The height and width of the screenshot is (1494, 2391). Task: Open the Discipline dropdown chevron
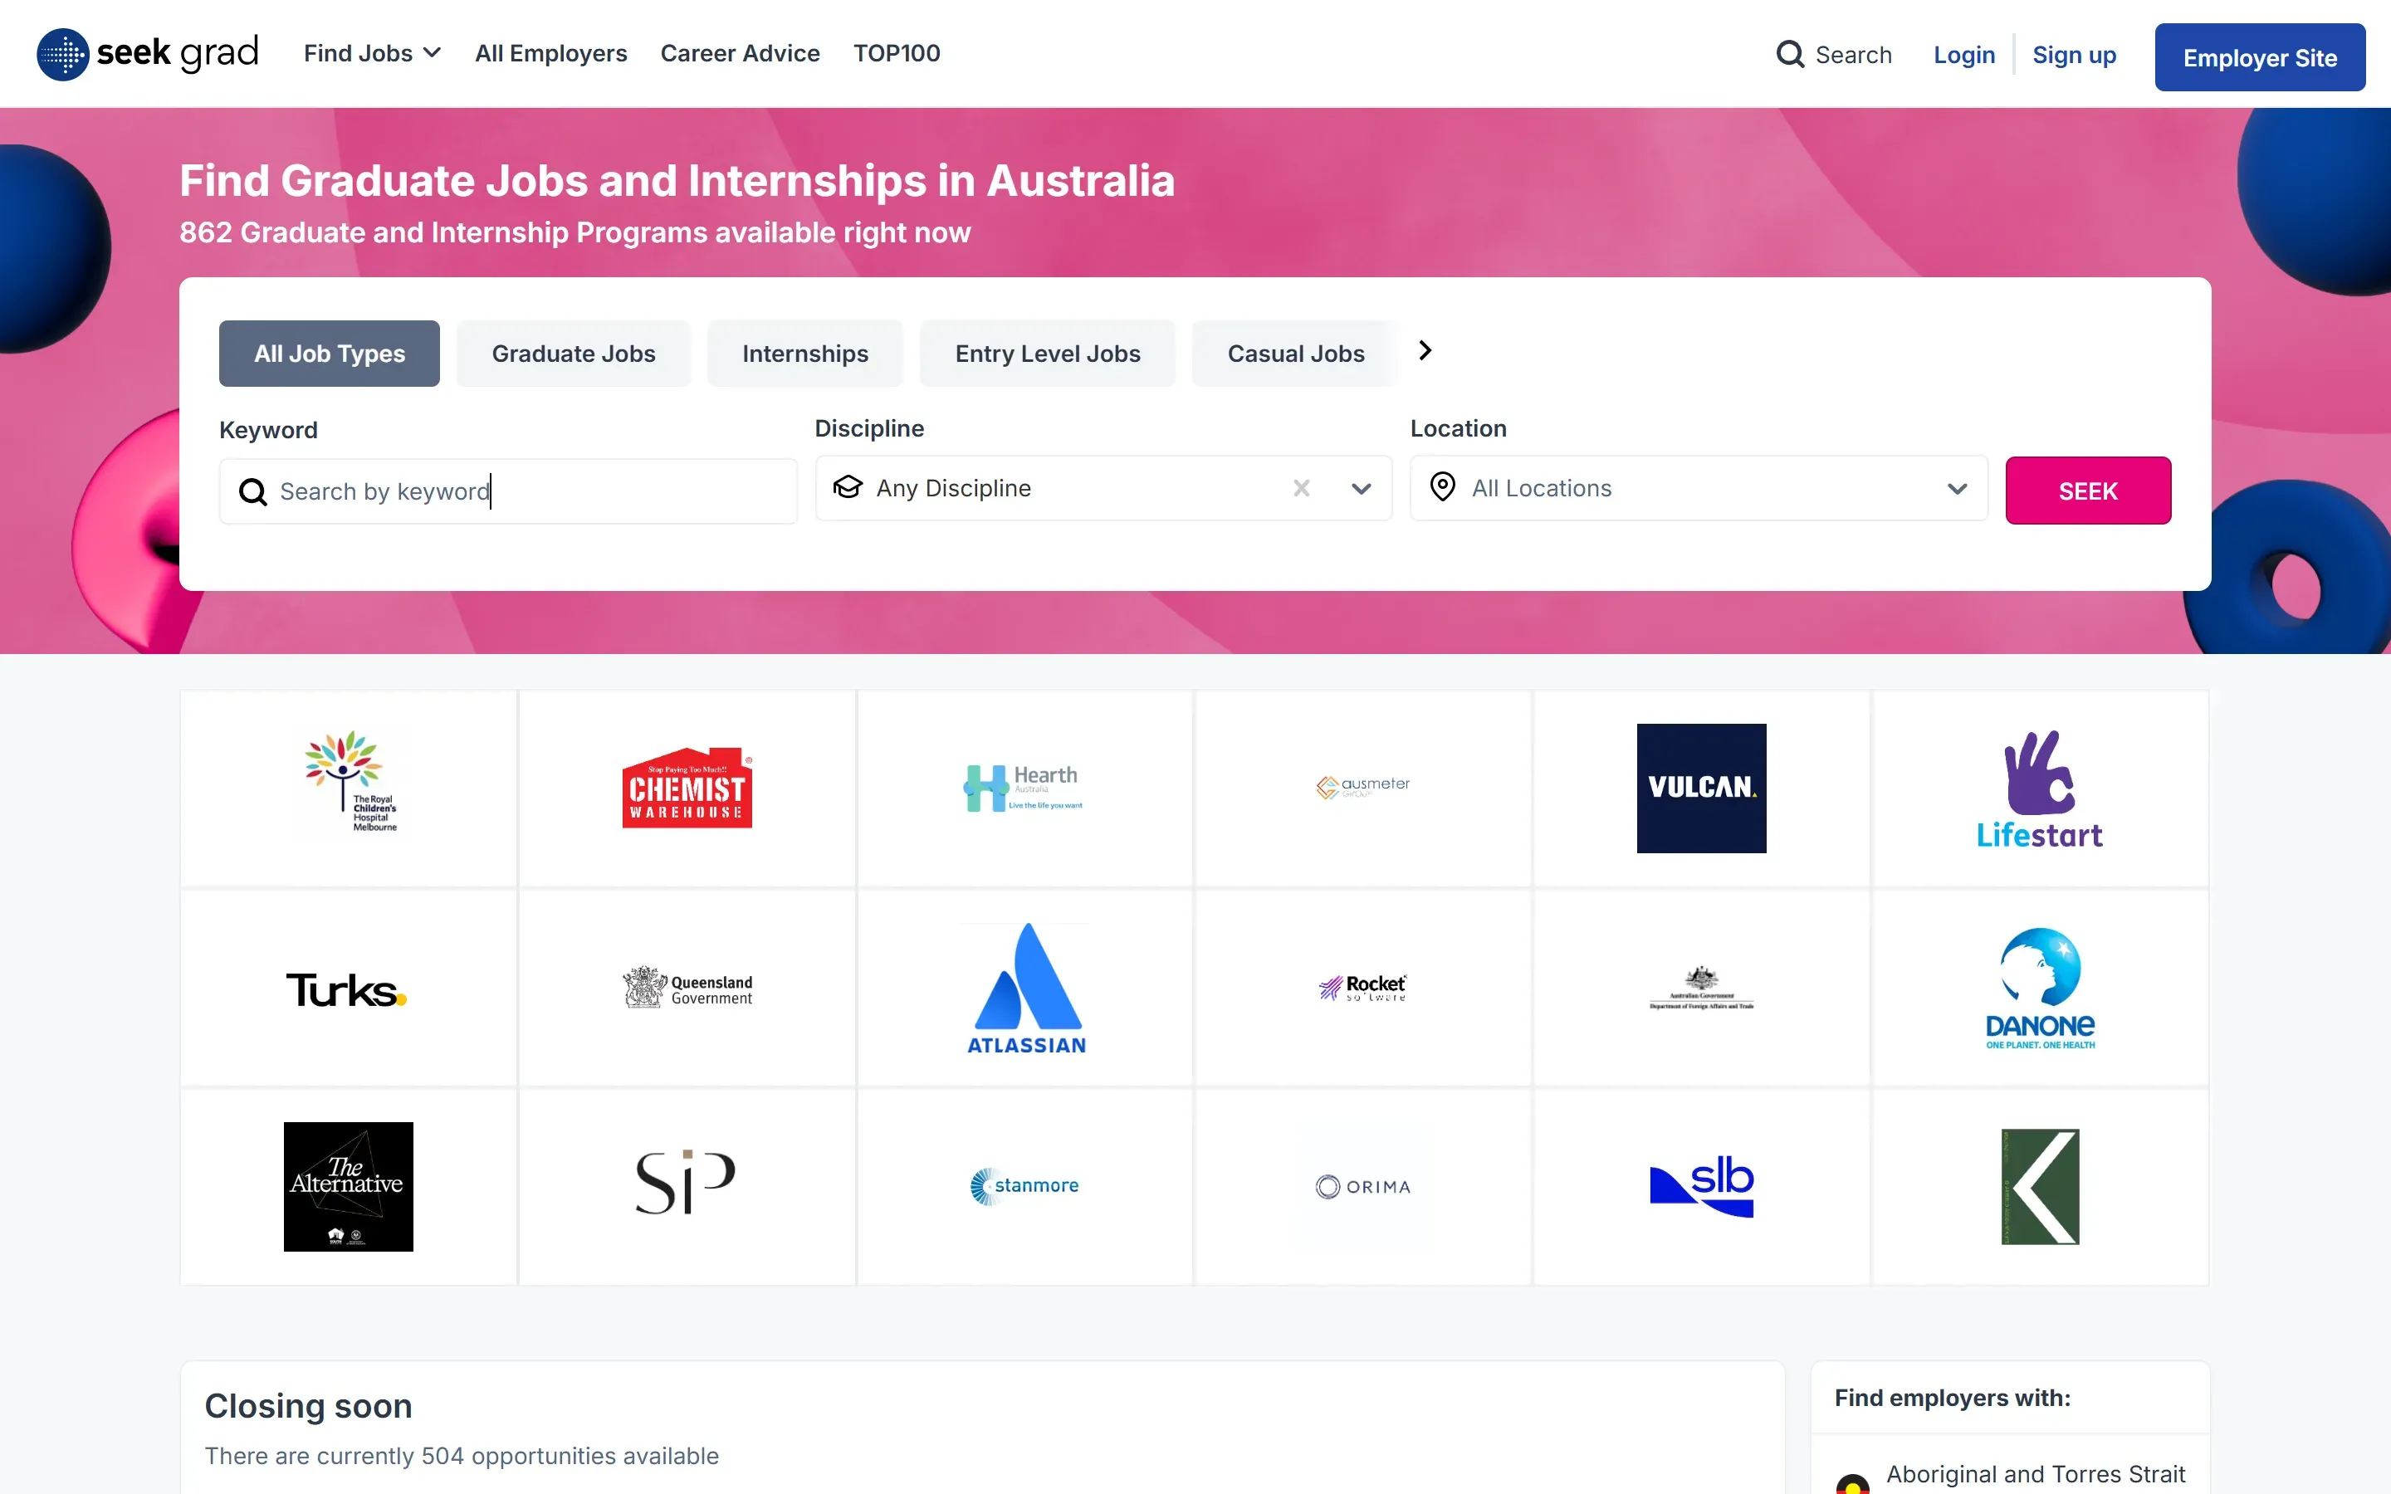[1361, 488]
